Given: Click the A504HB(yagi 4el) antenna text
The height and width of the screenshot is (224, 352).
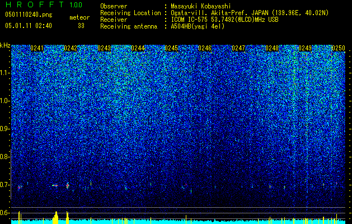Looking at the screenshot, I should [x=198, y=26].
